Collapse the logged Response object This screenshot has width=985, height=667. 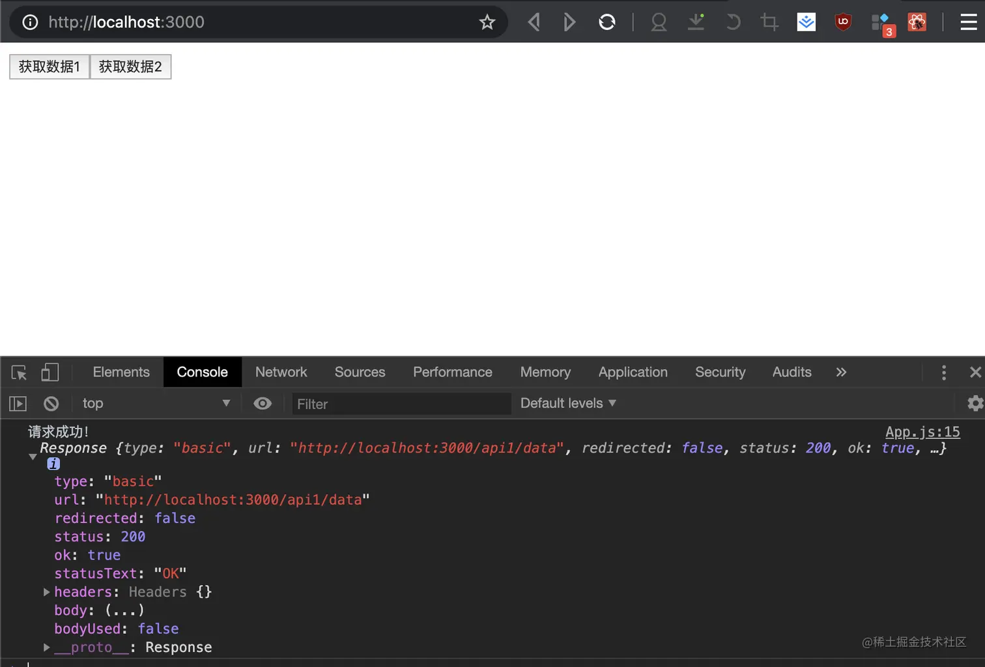tap(33, 457)
